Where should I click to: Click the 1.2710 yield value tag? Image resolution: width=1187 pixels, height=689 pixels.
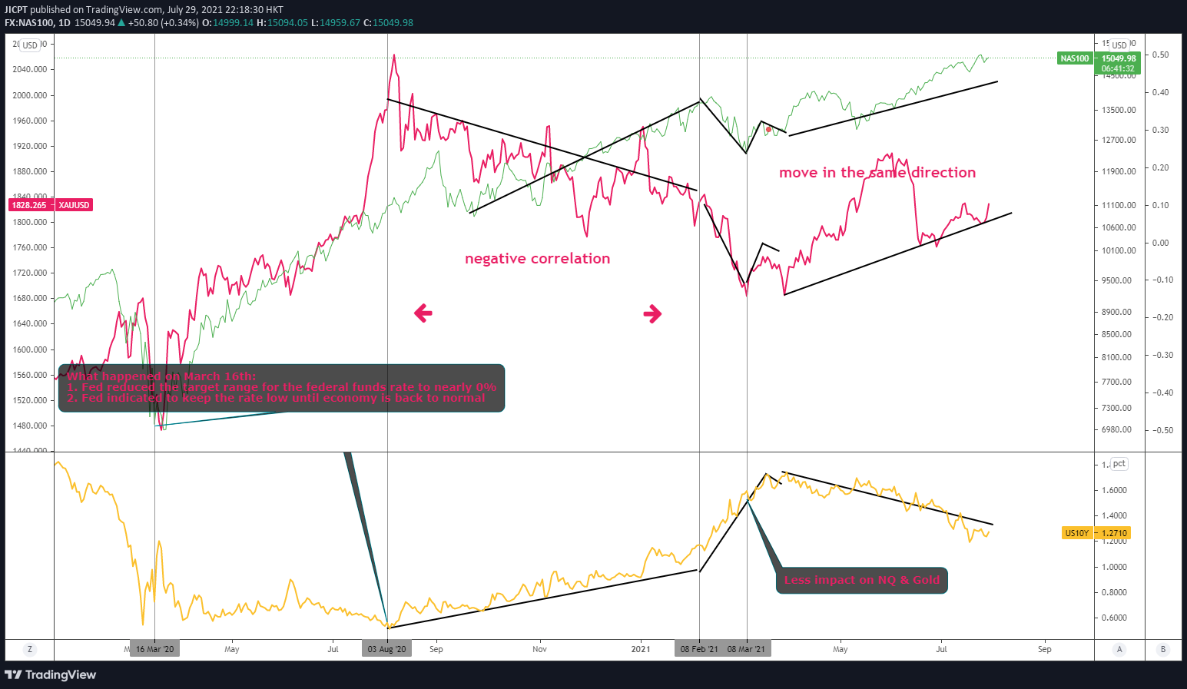click(x=1114, y=533)
